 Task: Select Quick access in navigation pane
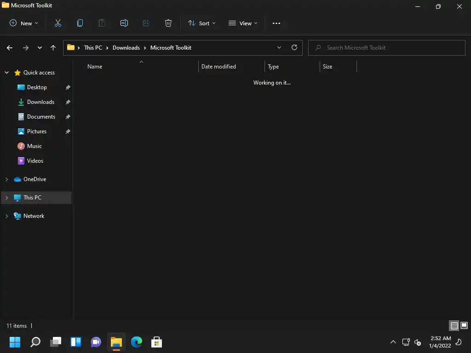click(39, 73)
